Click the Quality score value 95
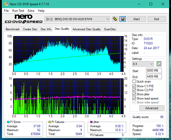 tap(162, 117)
